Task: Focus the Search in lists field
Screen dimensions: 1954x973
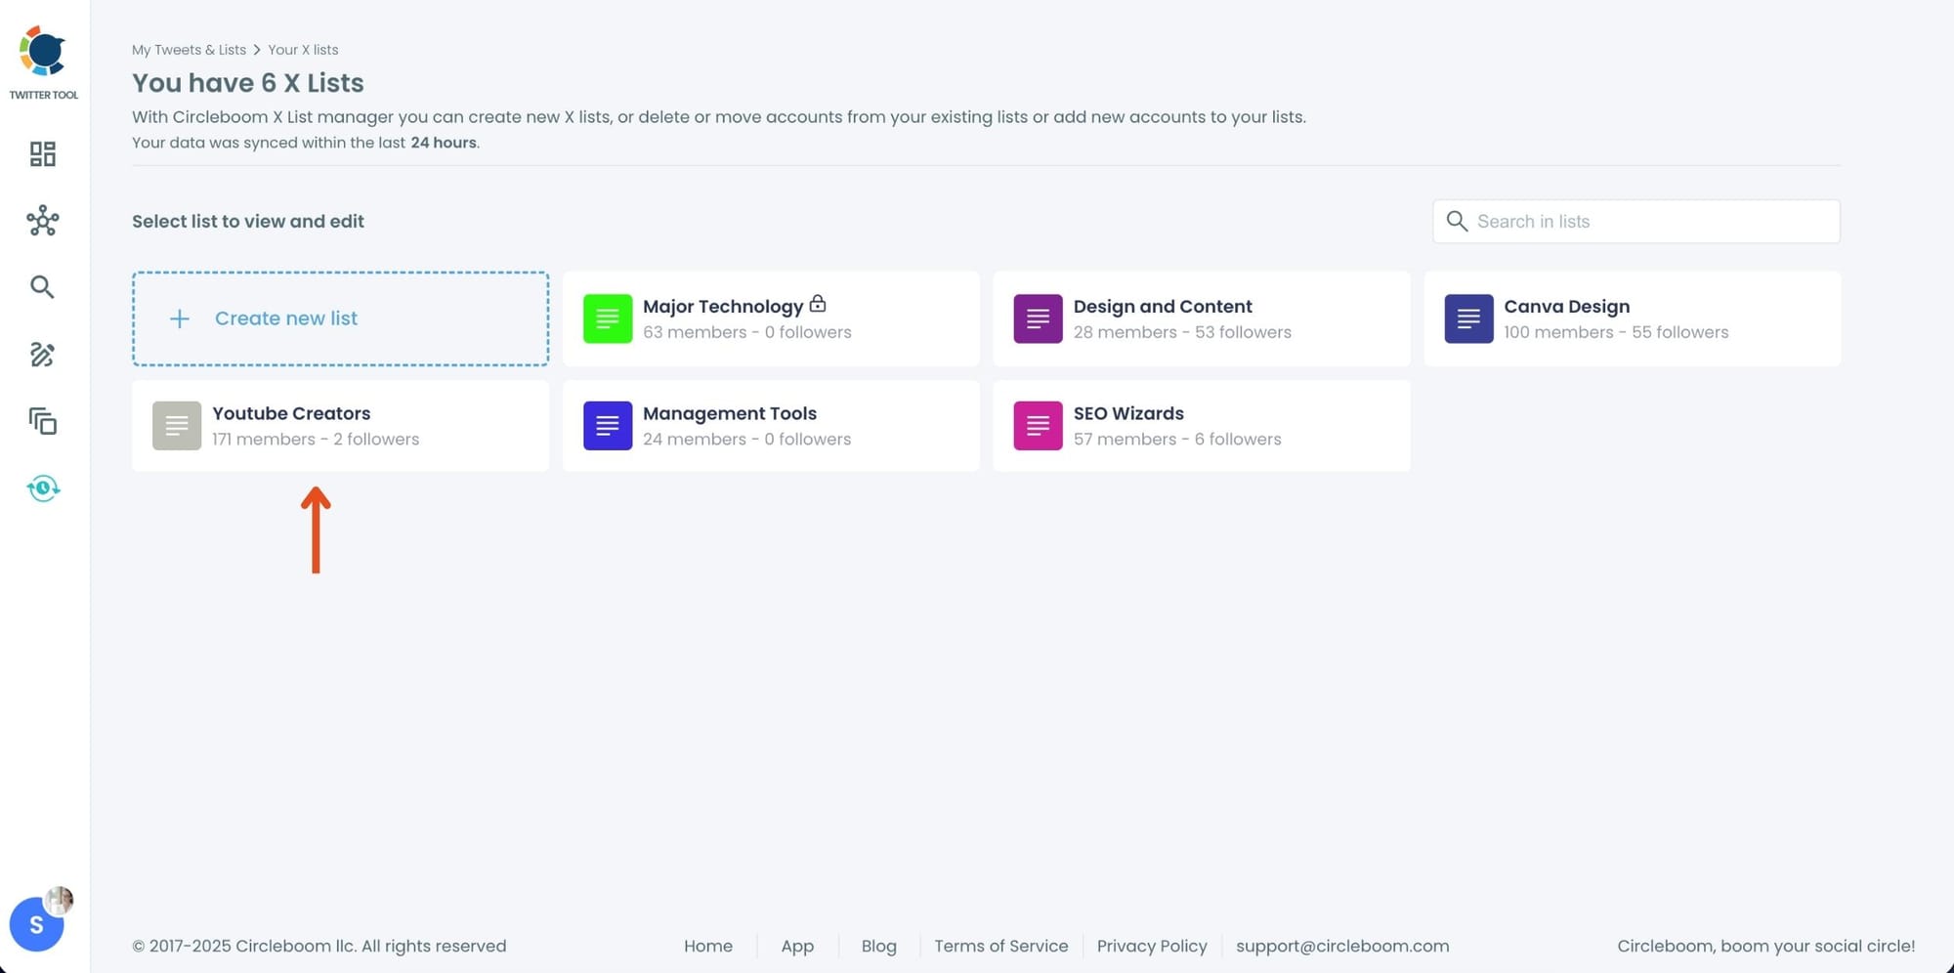Action: point(1651,222)
